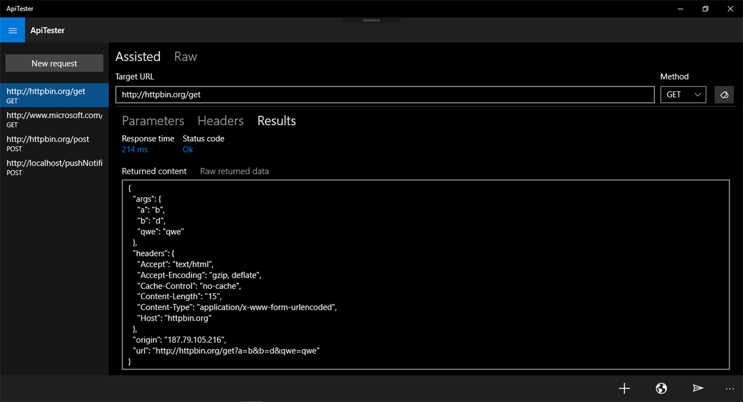Viewport: 743px width, 402px height.
Task: Click the New request button
Action: tap(54, 63)
